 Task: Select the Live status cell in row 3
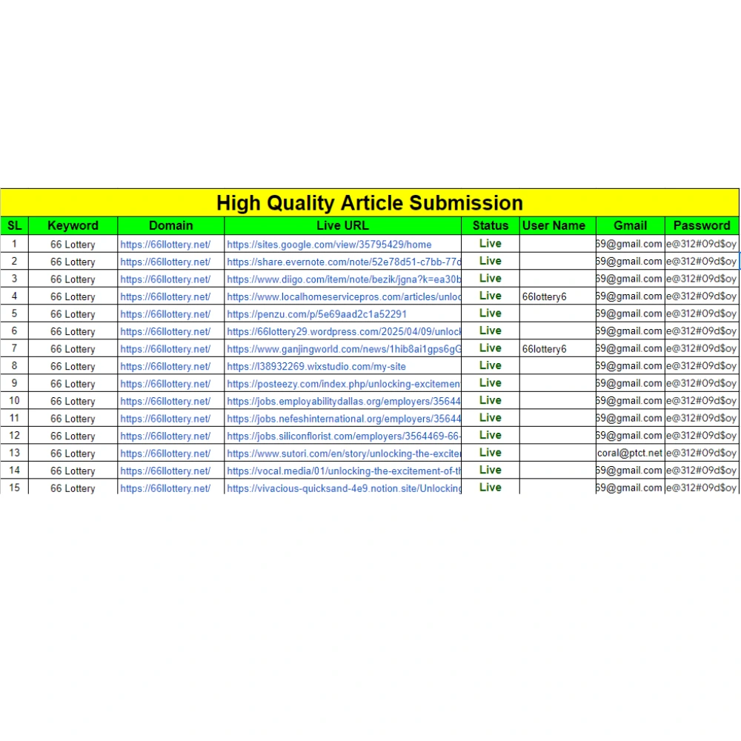pos(490,279)
